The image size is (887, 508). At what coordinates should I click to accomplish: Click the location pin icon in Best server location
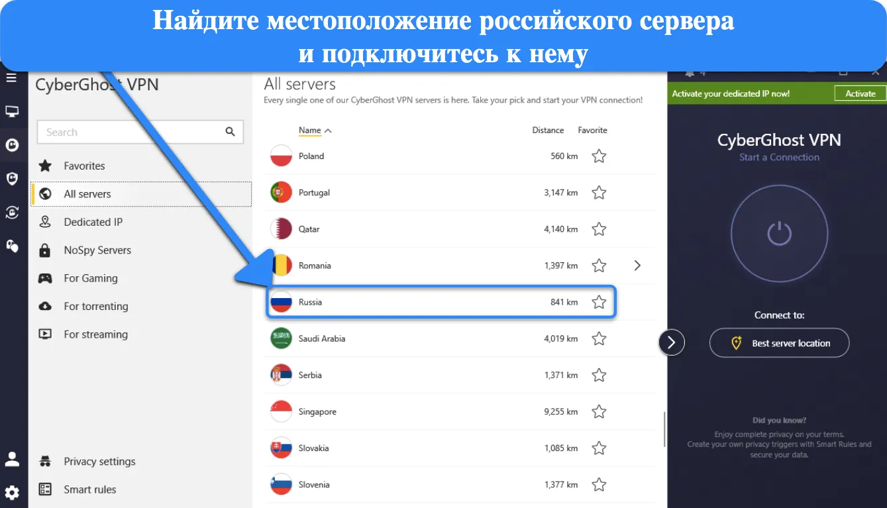735,343
